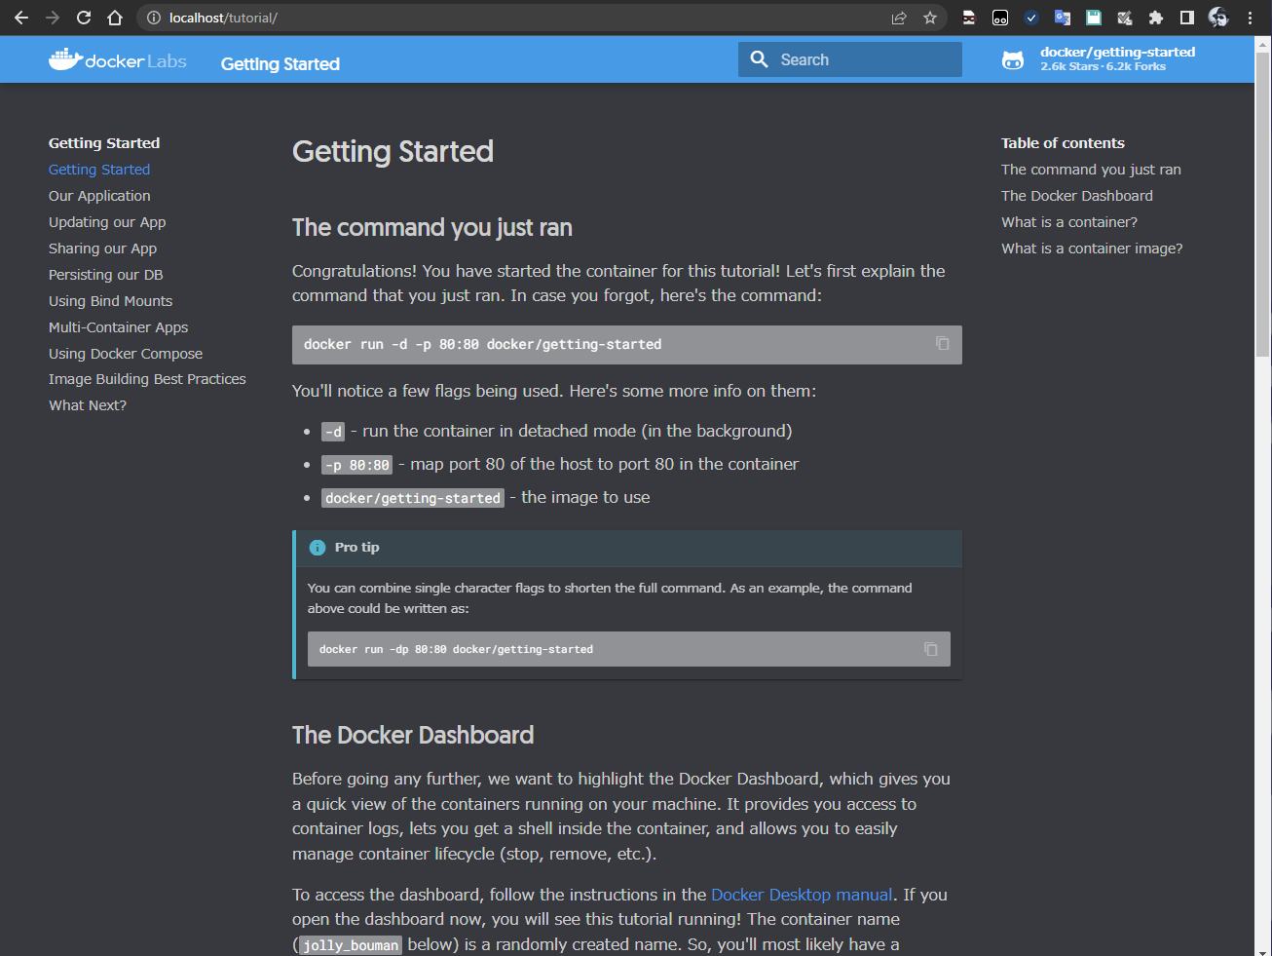Open Persisting our DB page

[106, 275]
